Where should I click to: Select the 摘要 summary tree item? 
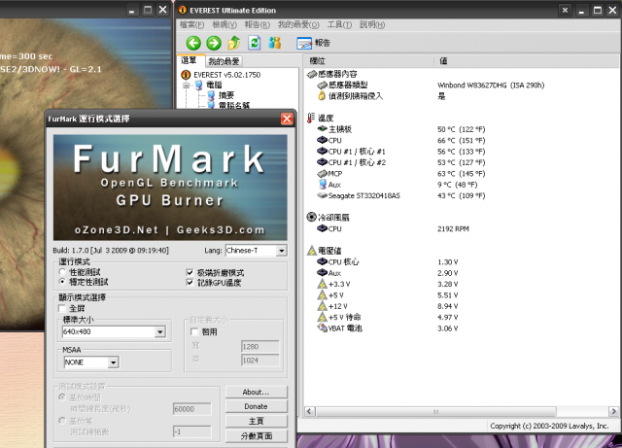click(226, 95)
